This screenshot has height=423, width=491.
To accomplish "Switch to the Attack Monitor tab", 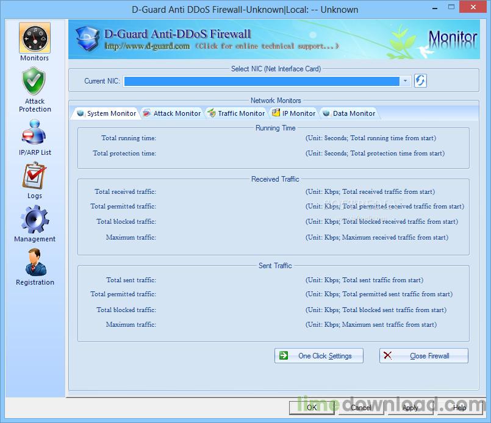I will click(171, 113).
